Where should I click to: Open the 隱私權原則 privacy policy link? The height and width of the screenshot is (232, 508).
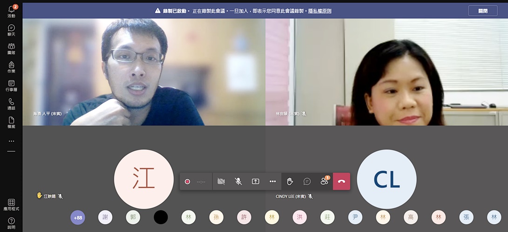[319, 11]
